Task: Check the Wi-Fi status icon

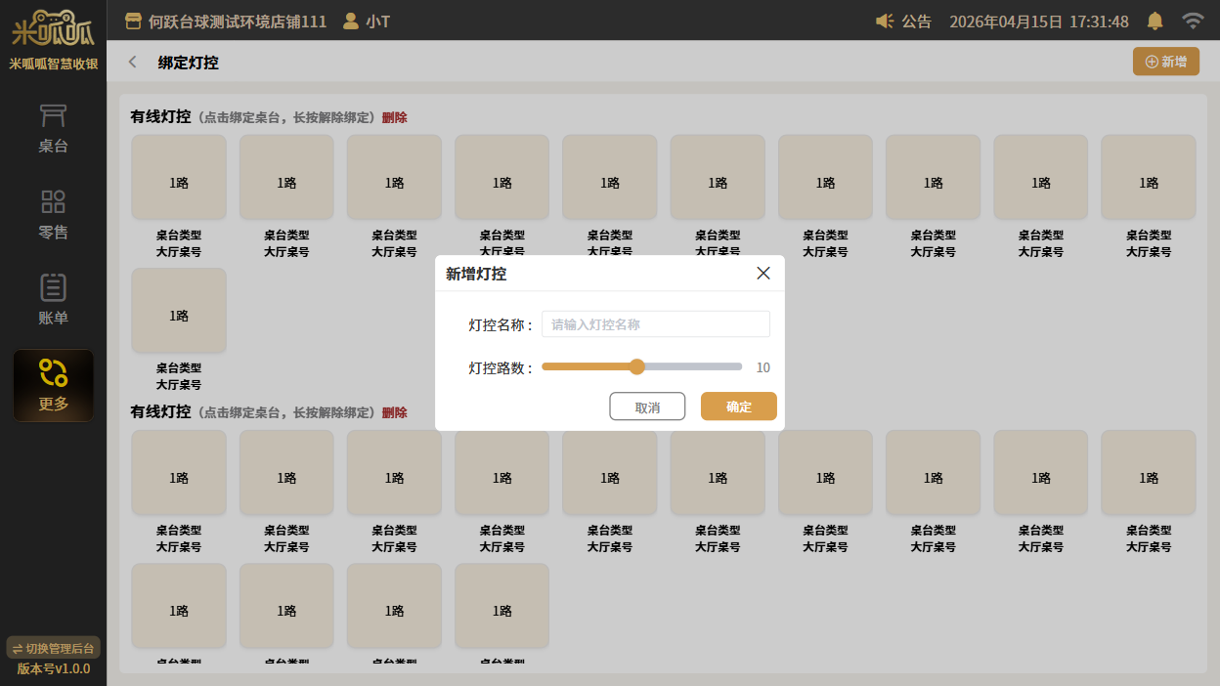Action: [1192, 21]
